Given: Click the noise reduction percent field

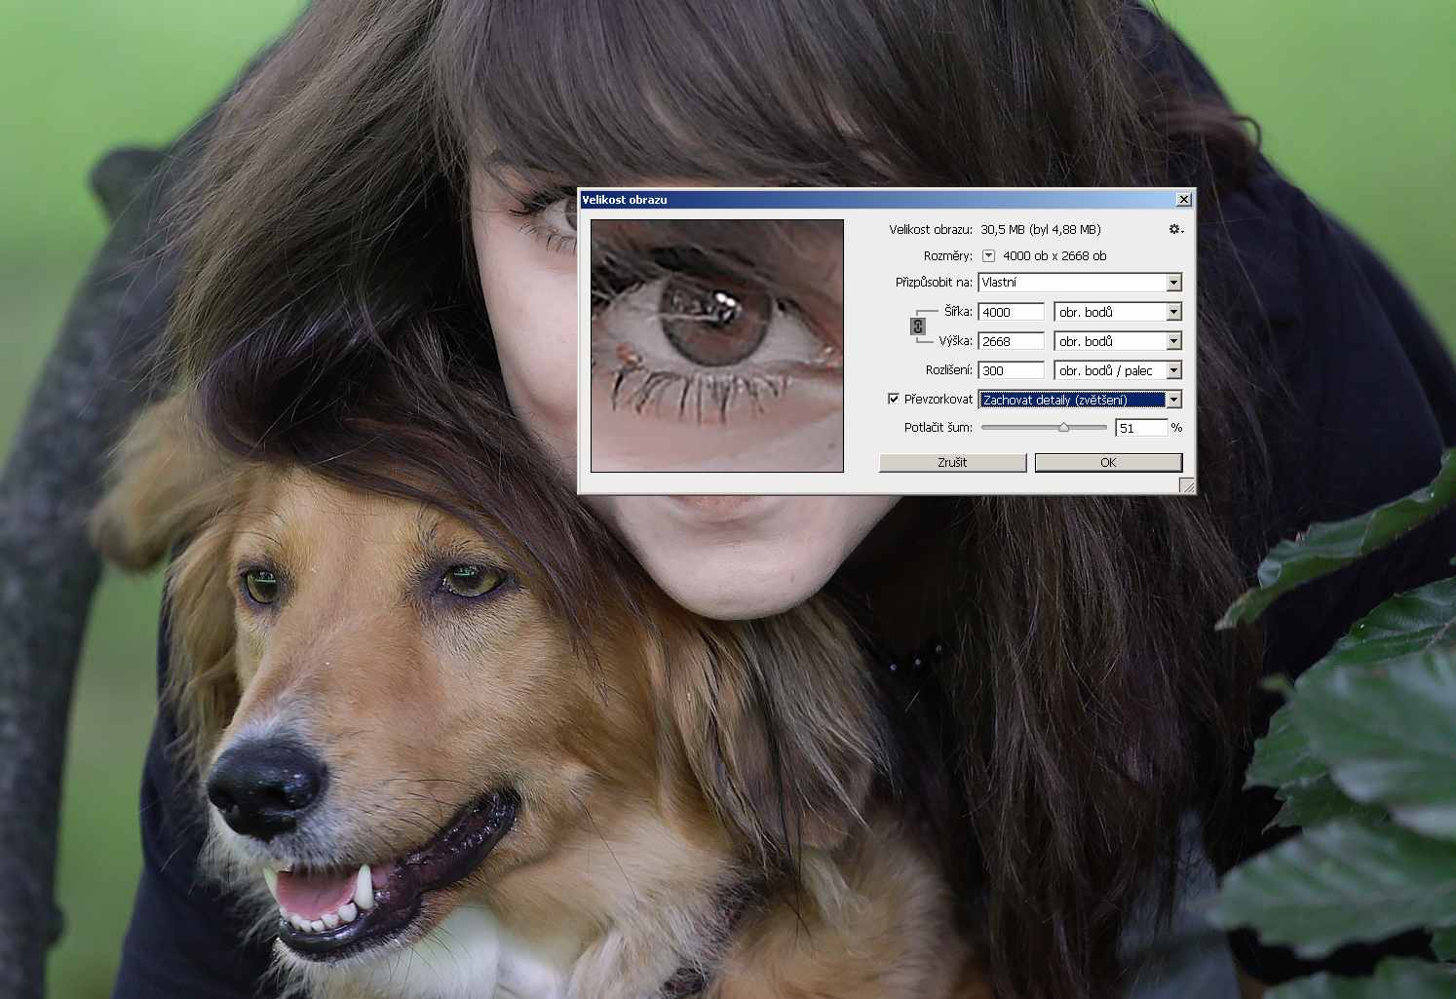Looking at the screenshot, I should (1140, 428).
